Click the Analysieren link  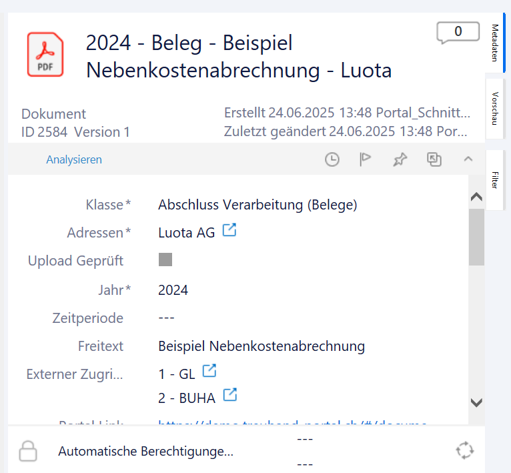coord(74,160)
